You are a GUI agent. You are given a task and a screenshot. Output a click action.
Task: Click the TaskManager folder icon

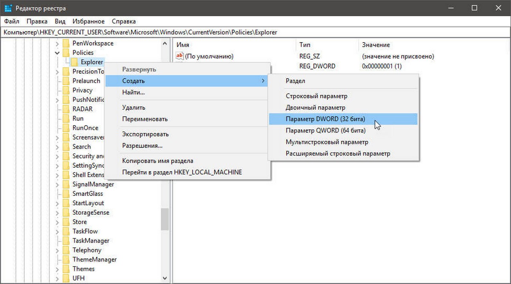(x=66, y=241)
